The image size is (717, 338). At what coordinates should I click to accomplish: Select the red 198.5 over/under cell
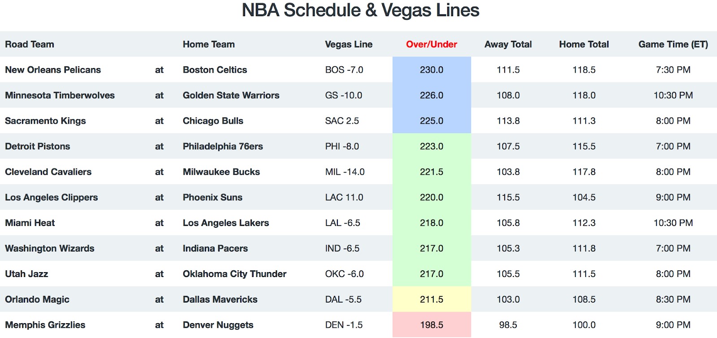tap(432, 325)
